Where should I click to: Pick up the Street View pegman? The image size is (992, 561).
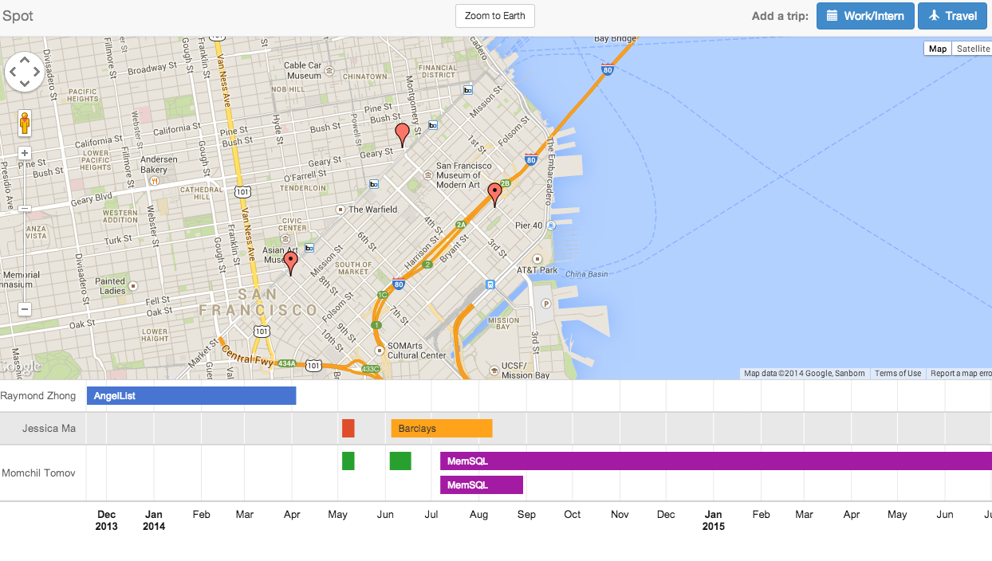(x=25, y=124)
